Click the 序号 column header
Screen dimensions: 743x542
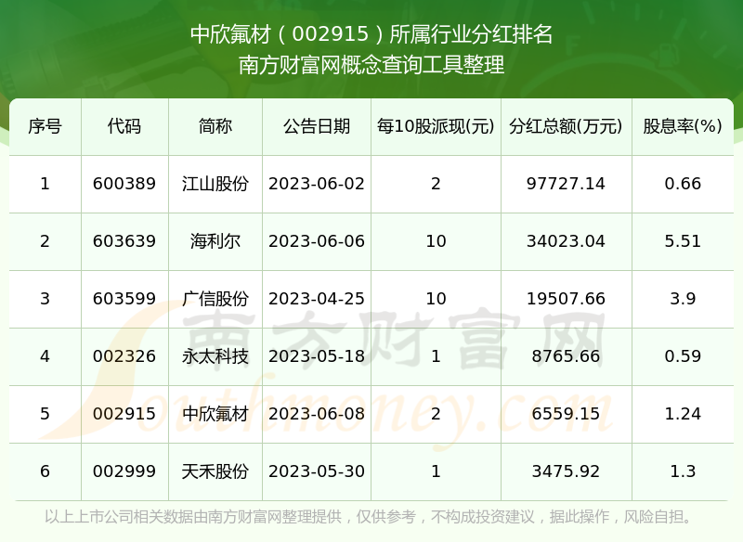(x=45, y=126)
